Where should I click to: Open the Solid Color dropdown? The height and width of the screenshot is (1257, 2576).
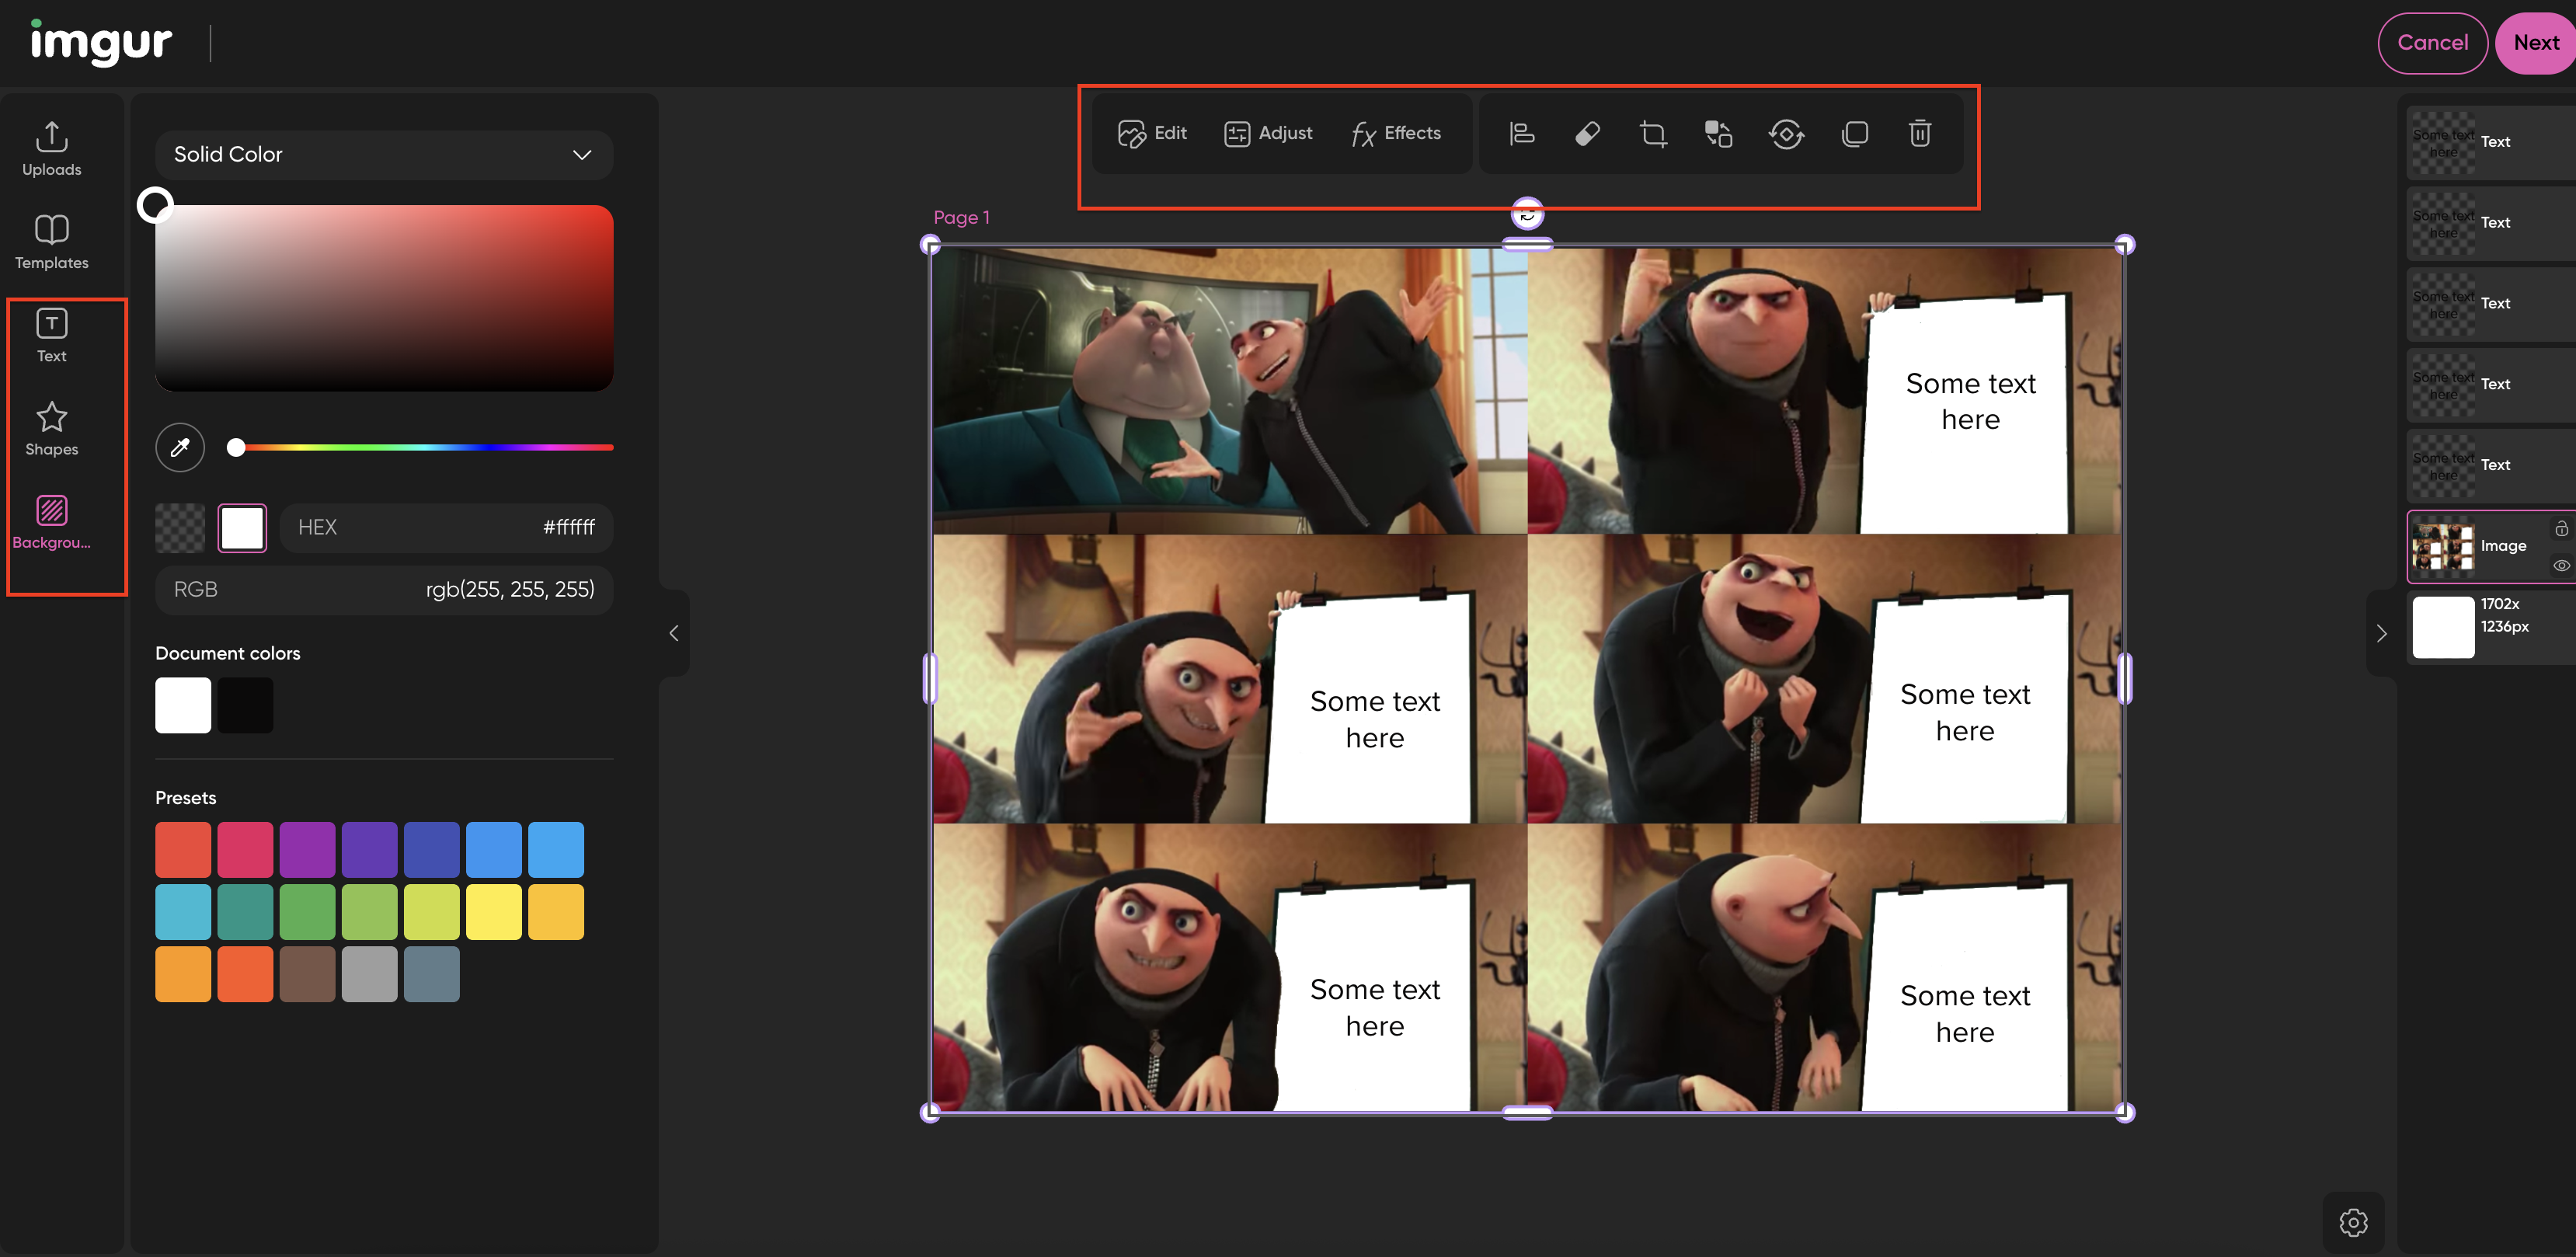(384, 154)
